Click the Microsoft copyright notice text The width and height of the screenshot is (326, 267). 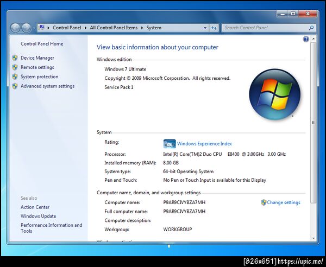pyautogui.click(x=167, y=78)
